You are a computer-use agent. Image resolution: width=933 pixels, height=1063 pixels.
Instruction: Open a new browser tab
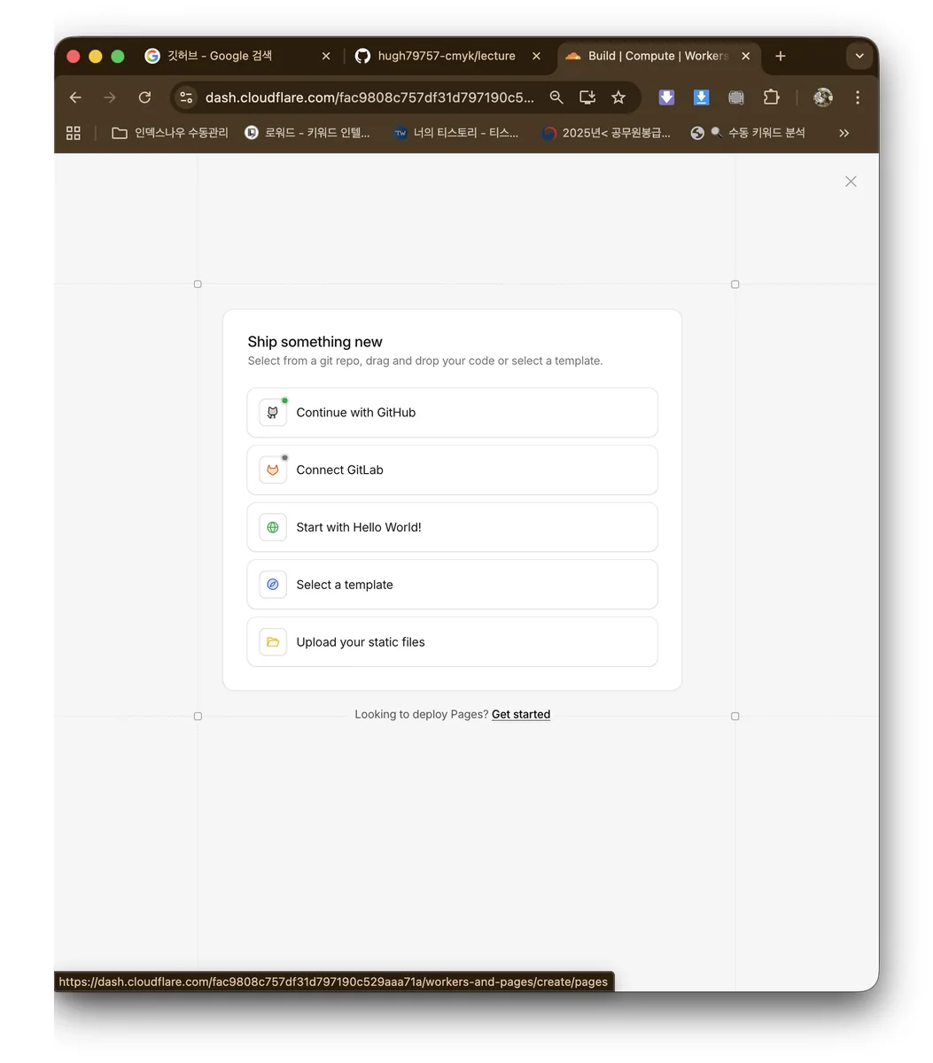click(780, 56)
